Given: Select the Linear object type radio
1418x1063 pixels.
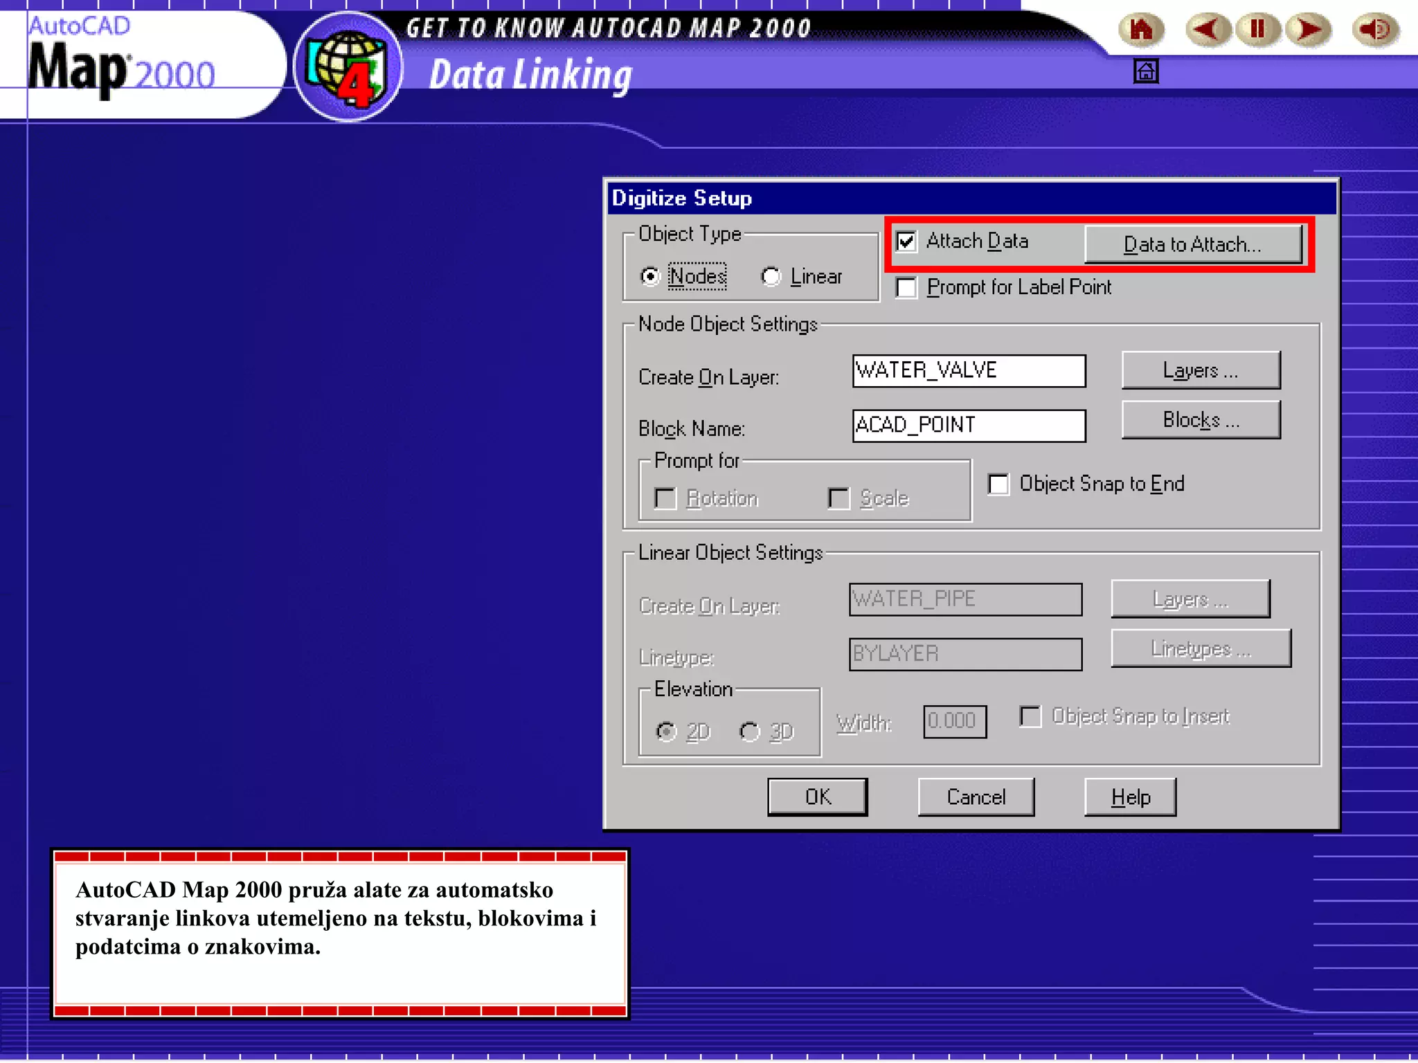Looking at the screenshot, I should coord(771,277).
